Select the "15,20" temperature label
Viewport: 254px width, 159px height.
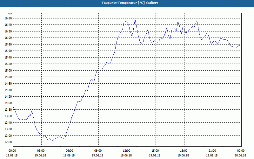pos(8,64)
